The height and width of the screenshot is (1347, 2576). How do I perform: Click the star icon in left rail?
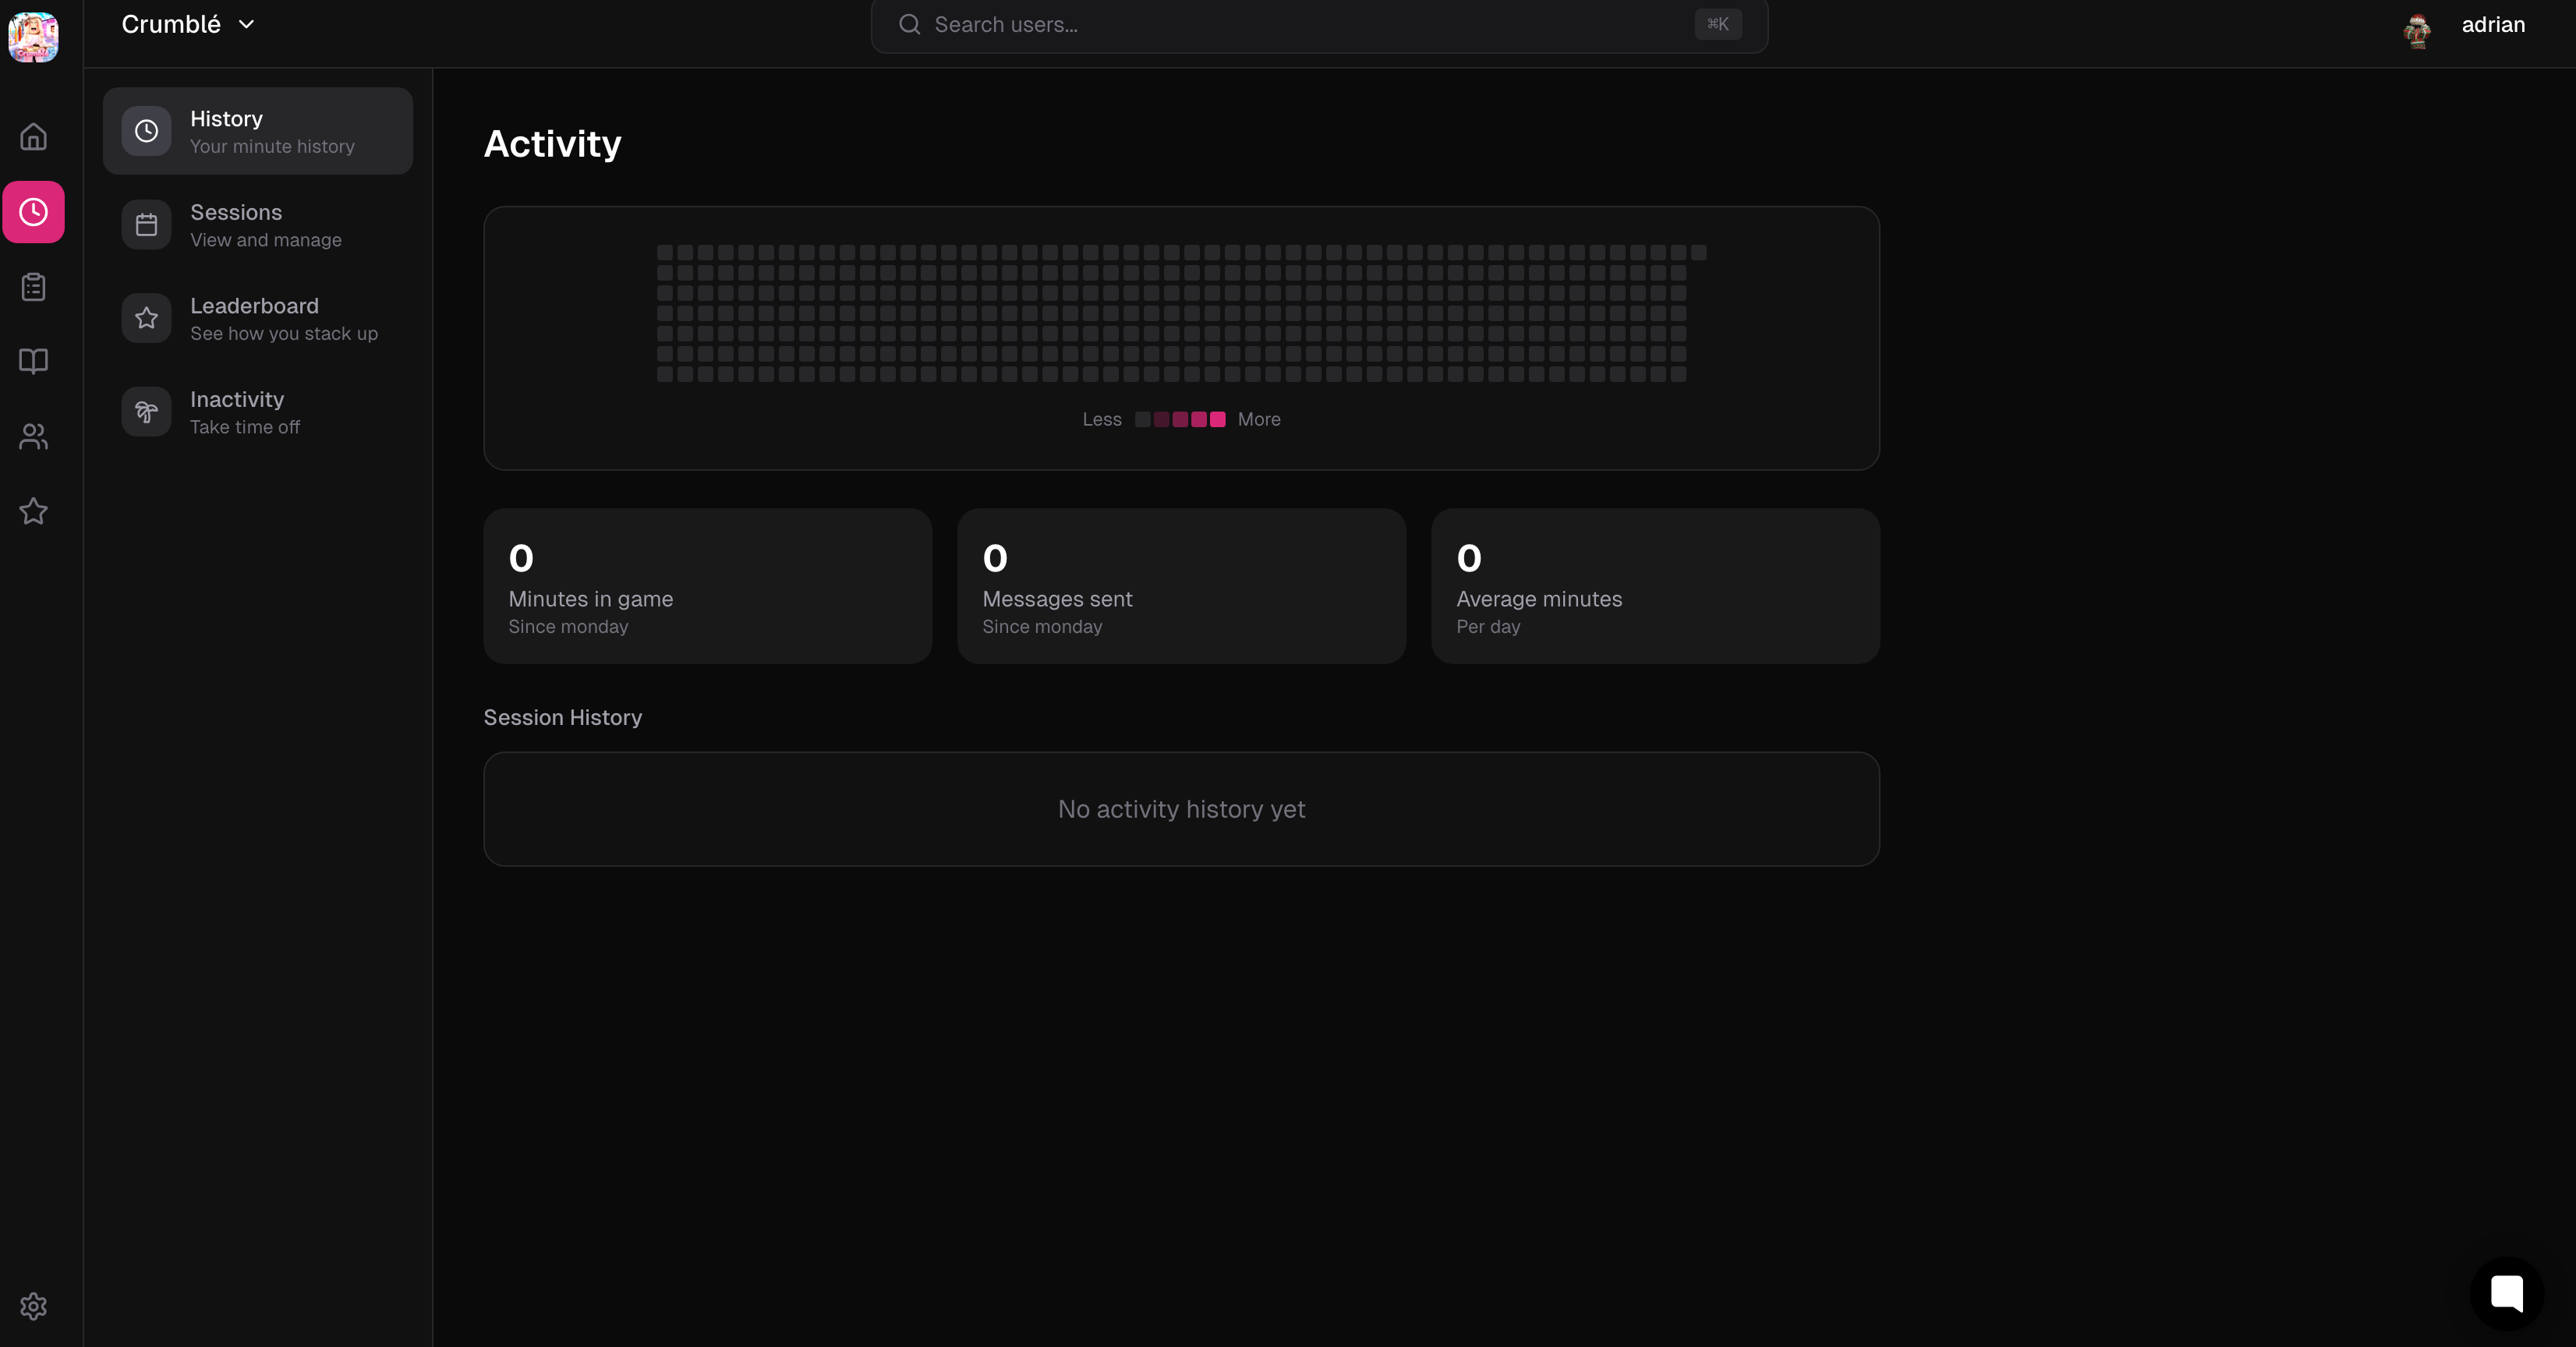33,511
